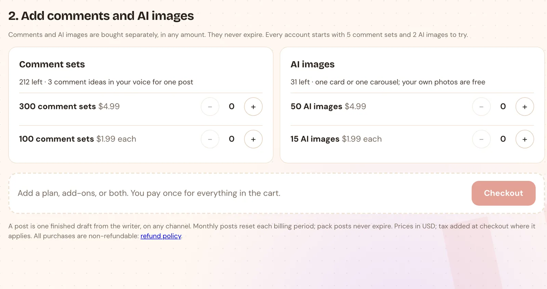Click the "Add a plan, add-ons, or both" cart message

pyautogui.click(x=149, y=193)
